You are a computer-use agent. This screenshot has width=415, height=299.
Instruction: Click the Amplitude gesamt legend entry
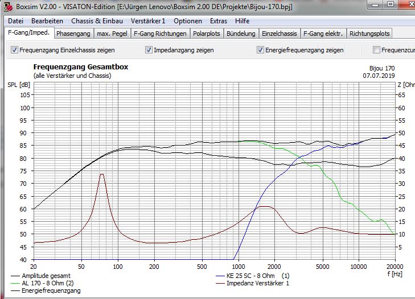coord(41,276)
